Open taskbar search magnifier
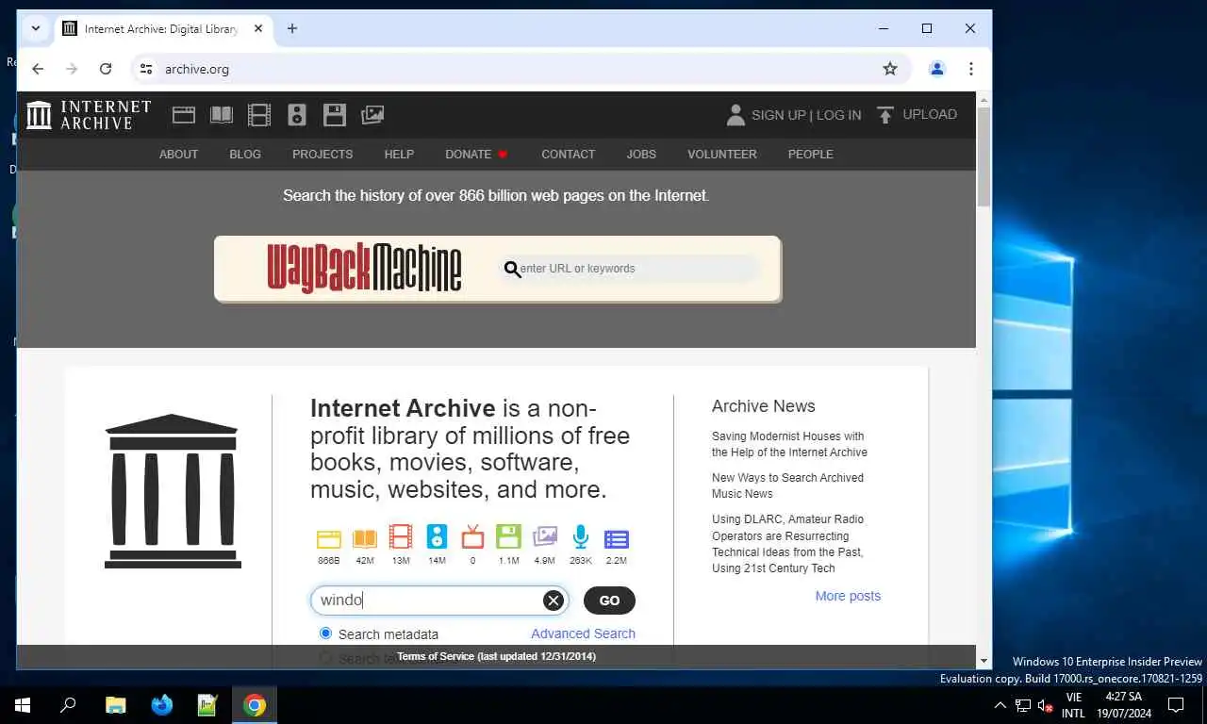 [x=68, y=705]
